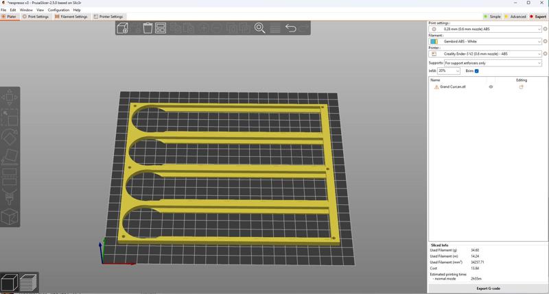The height and width of the screenshot is (294, 549).
Task: Click the estimated printing time value
Action: click(476, 279)
